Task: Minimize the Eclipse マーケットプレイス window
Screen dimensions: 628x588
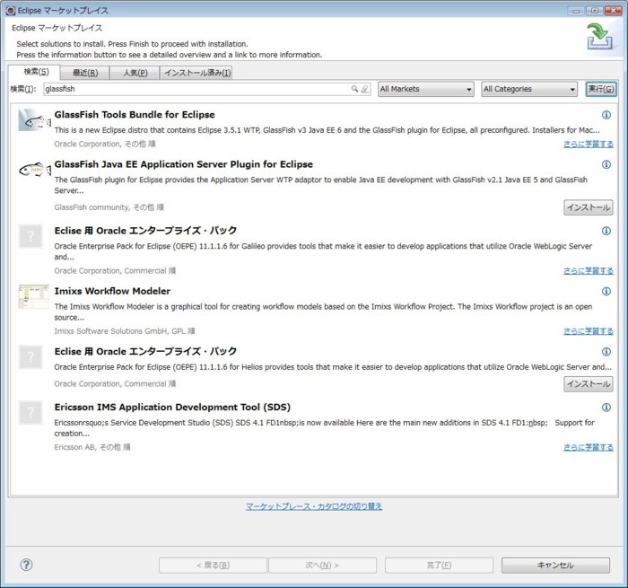Action: tap(576, 11)
